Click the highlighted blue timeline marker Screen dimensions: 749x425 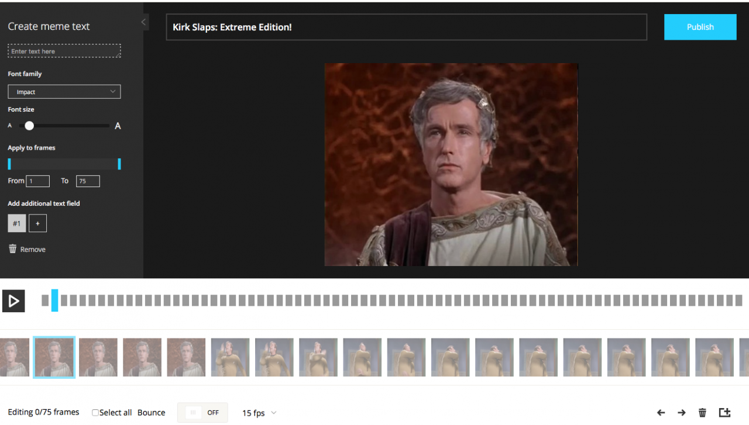(x=54, y=300)
